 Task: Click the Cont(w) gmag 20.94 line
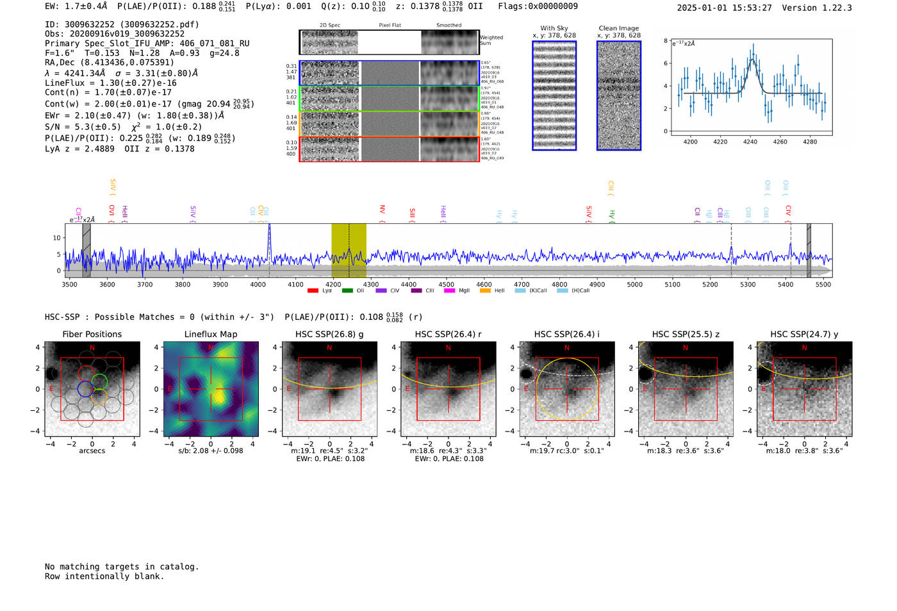149,103
